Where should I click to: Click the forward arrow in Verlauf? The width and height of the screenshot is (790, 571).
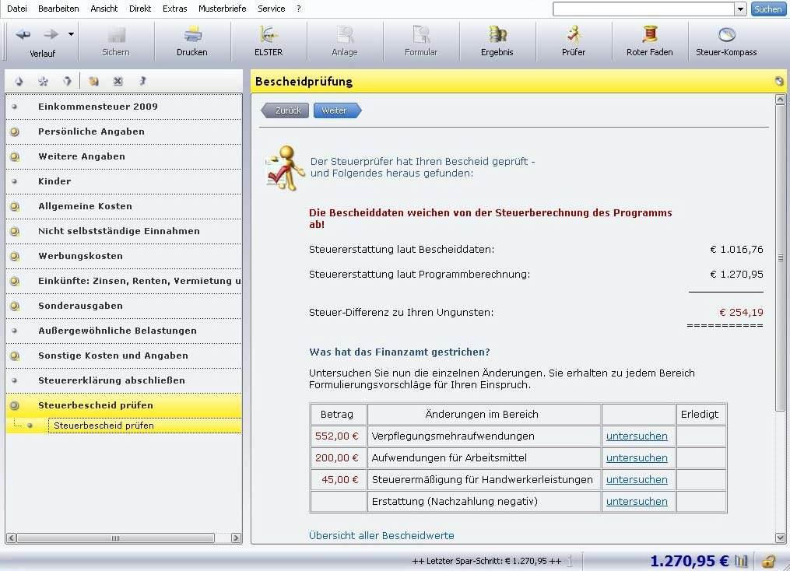(x=51, y=34)
